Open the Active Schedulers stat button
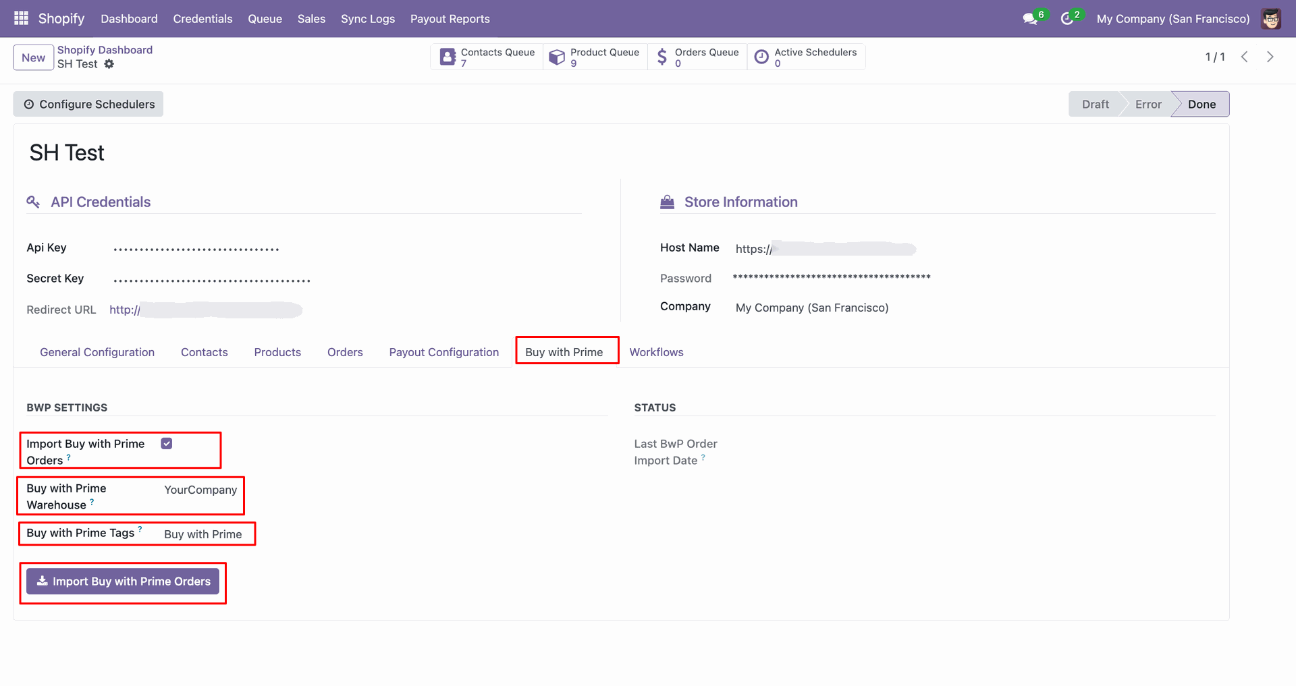The image size is (1296, 686). coord(806,57)
